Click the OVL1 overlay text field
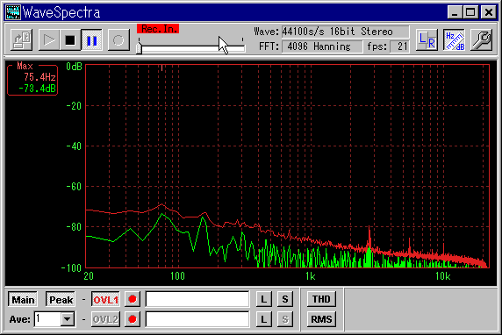The height and width of the screenshot is (335, 502). [197, 299]
